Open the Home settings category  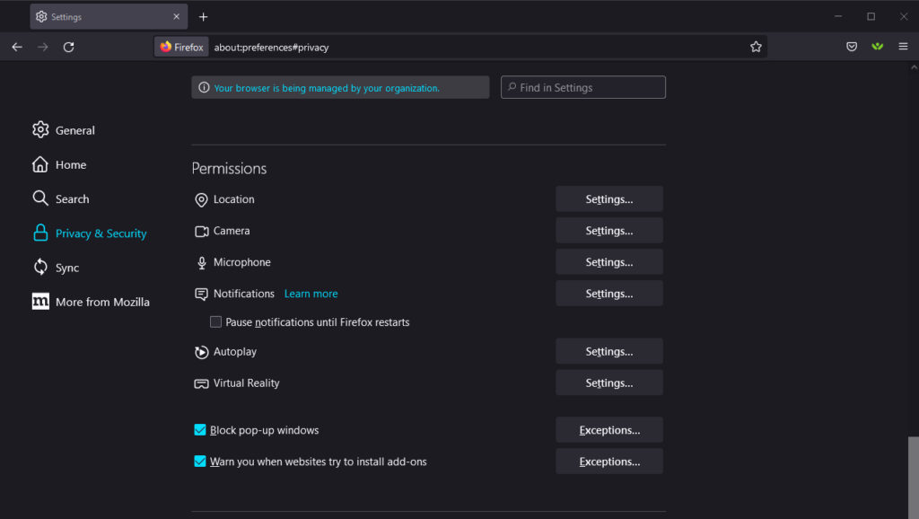(59, 165)
